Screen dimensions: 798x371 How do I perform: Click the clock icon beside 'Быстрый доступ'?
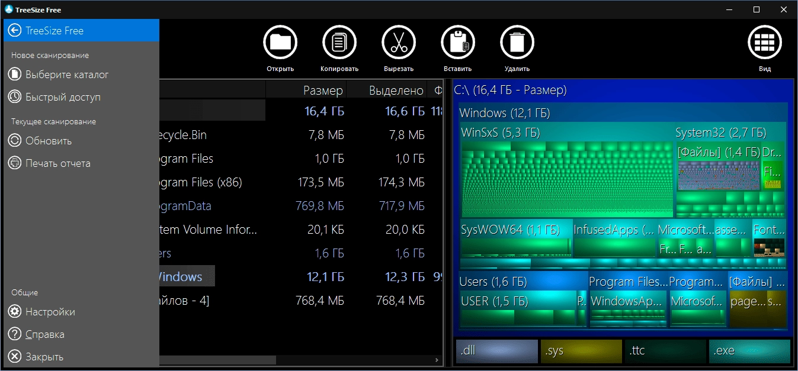15,97
